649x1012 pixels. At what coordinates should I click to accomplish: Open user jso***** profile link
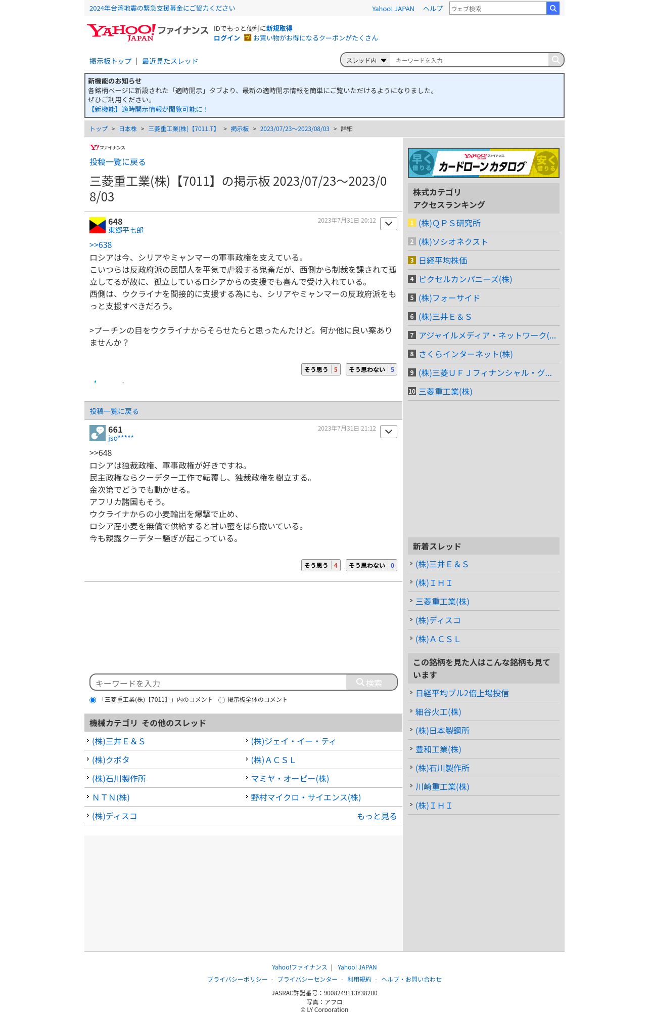click(121, 438)
